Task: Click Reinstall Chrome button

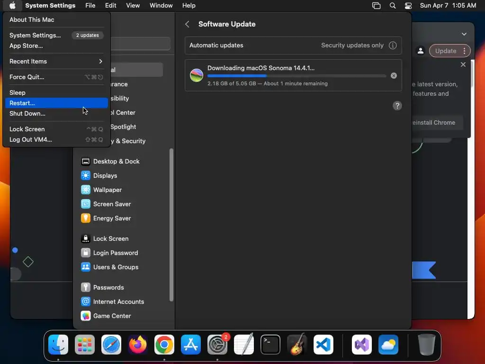Action: pyautogui.click(x=437, y=123)
